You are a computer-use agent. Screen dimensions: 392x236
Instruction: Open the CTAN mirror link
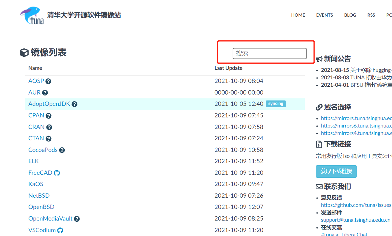click(36, 138)
